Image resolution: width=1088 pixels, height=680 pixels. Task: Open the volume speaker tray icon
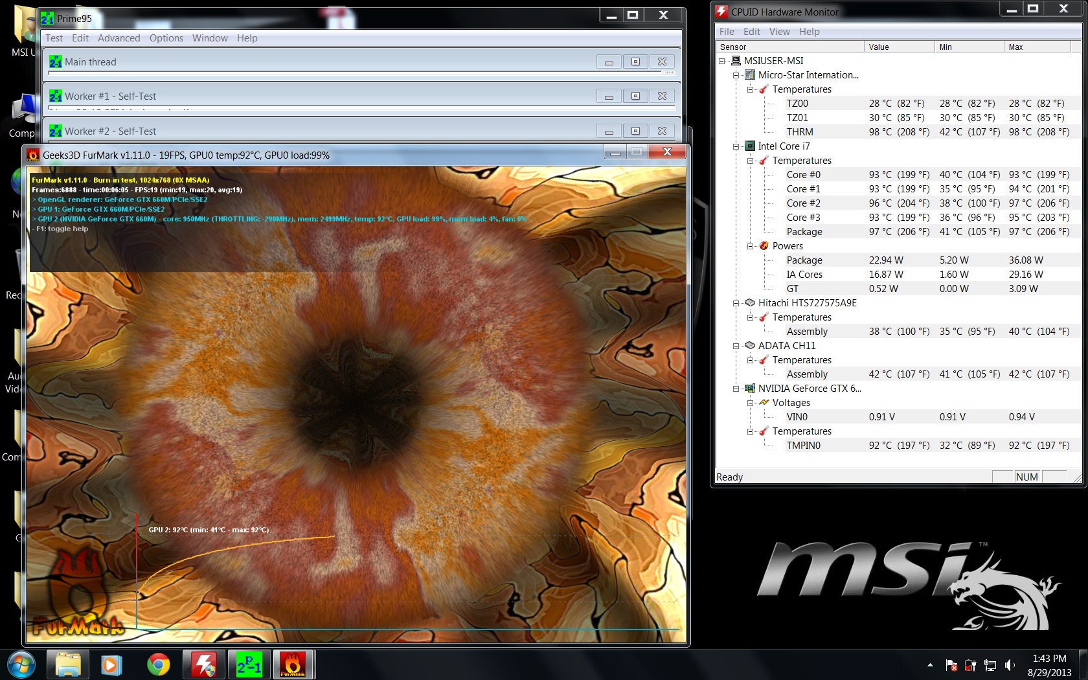click(1010, 665)
